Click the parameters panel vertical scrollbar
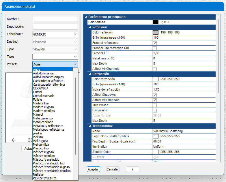 pos(218,56)
